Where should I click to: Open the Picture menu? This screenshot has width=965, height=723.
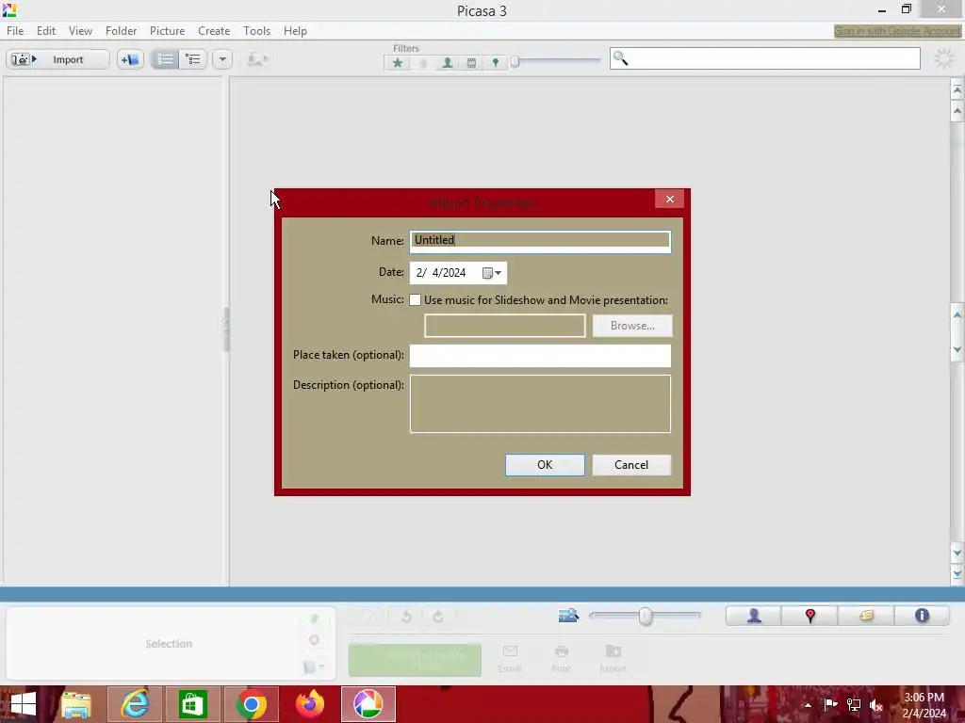click(x=167, y=31)
